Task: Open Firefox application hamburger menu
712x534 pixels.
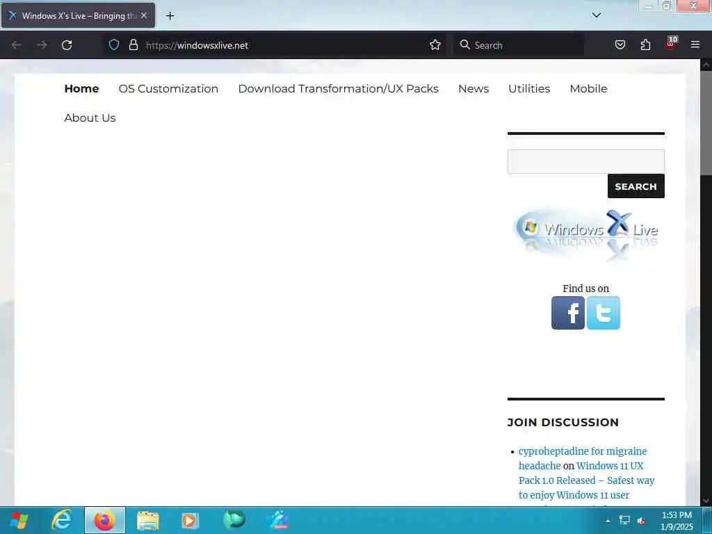Action: click(695, 44)
